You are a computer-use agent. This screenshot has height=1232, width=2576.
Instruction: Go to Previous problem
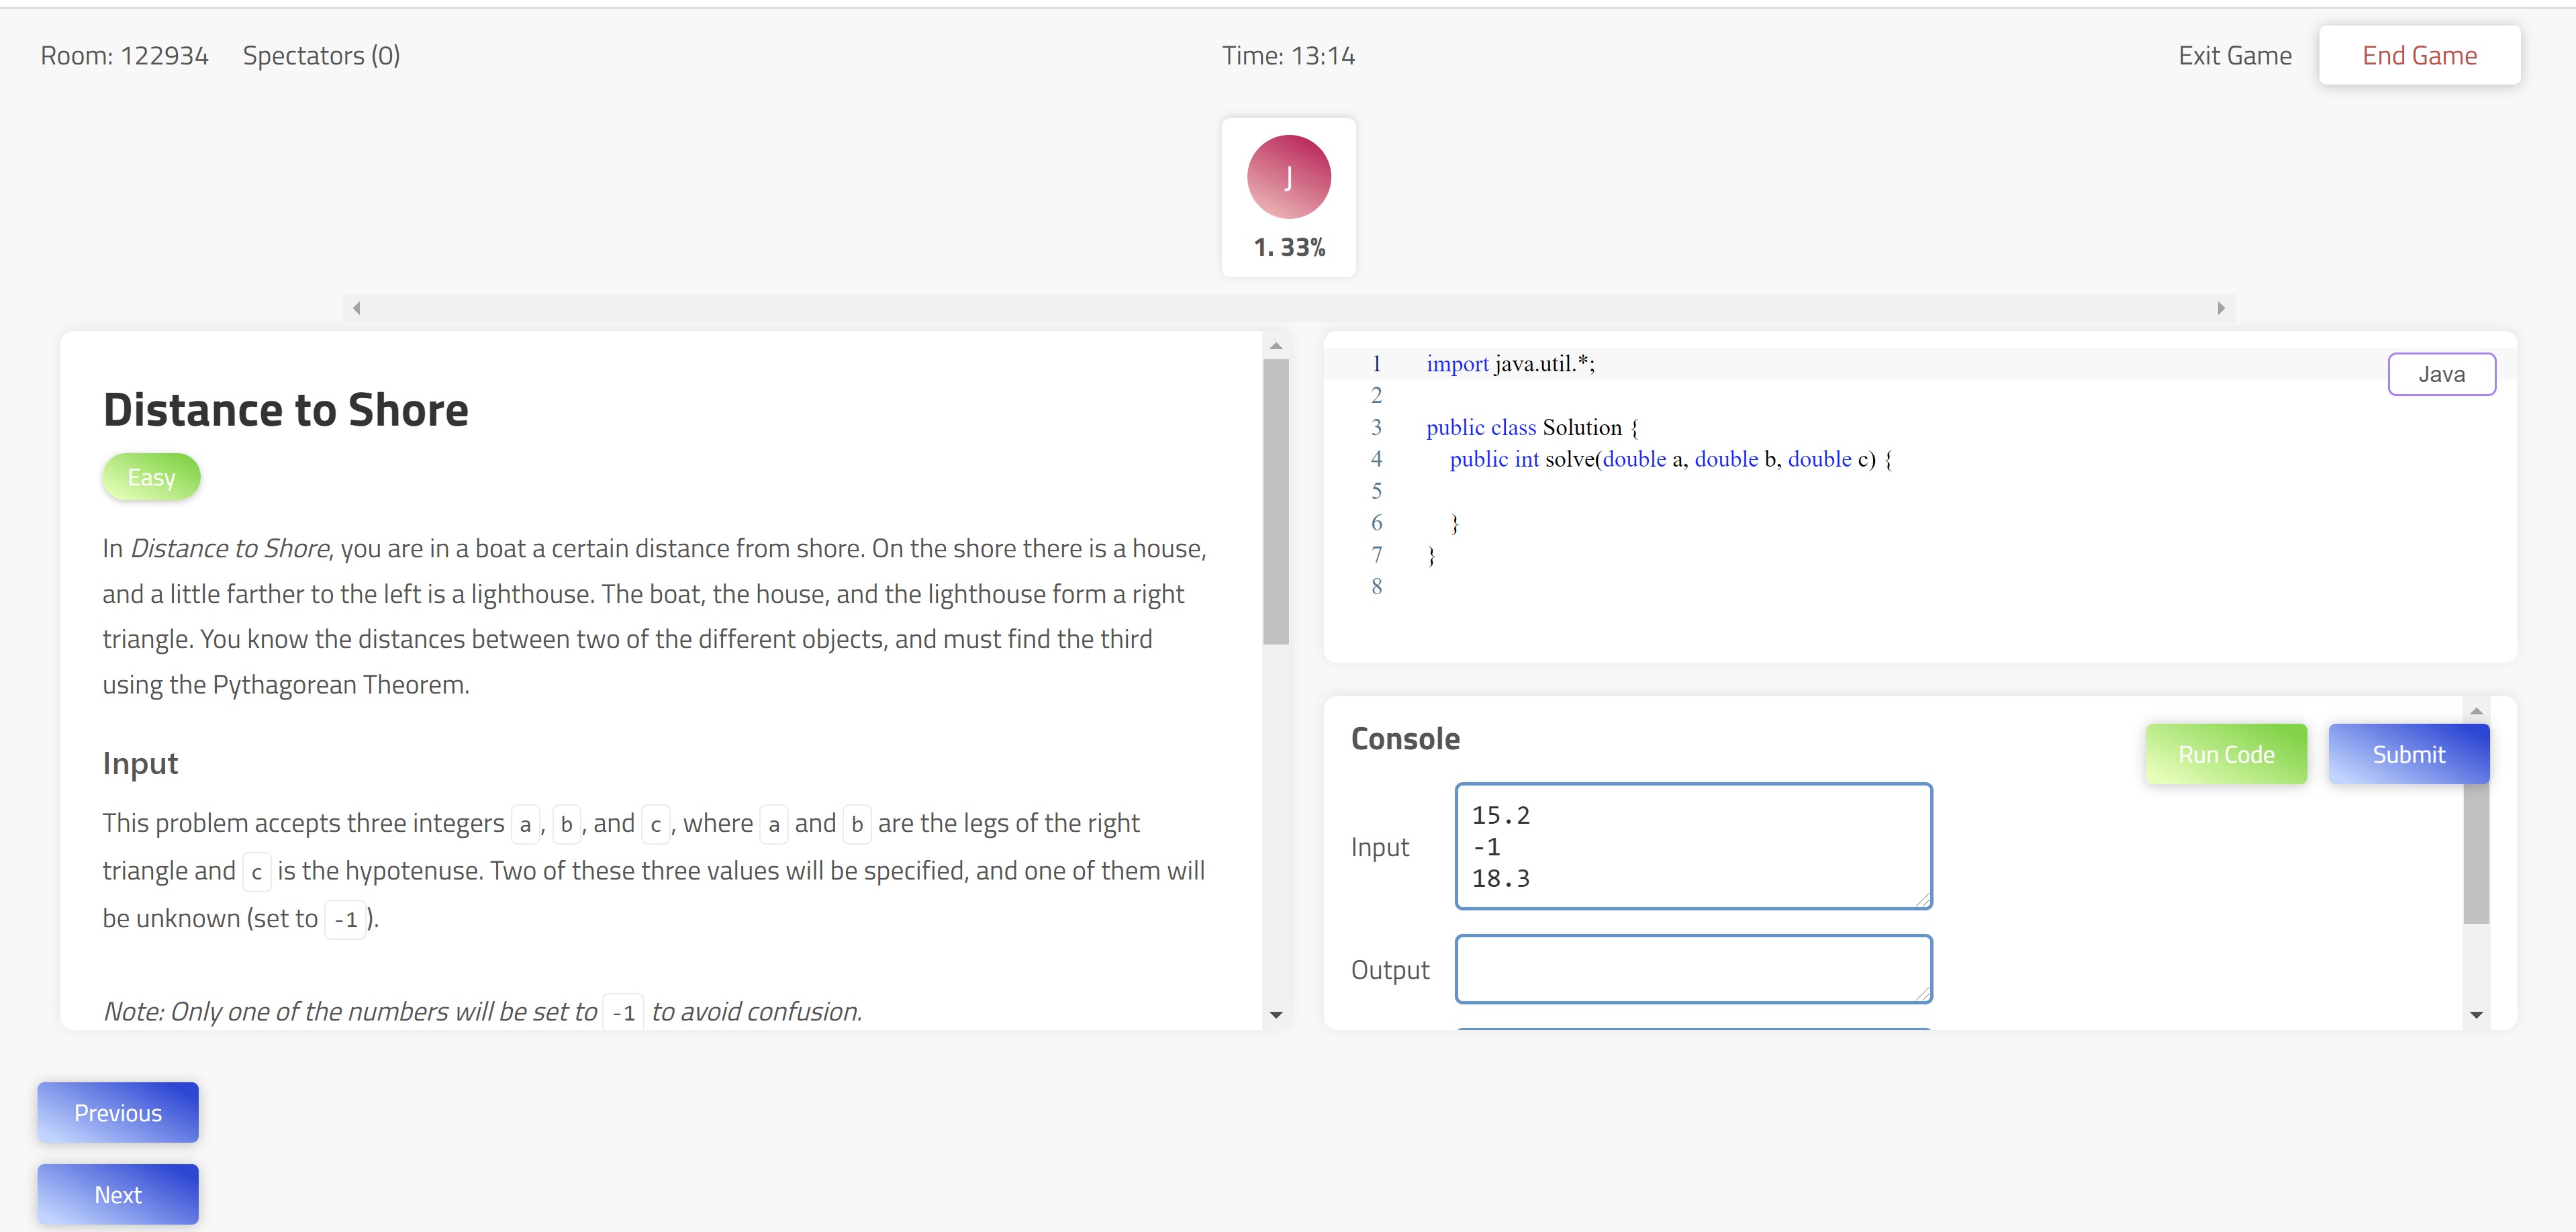pyautogui.click(x=118, y=1112)
